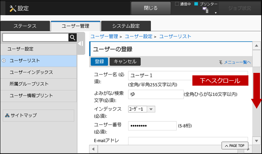Open 所属グループリスト in the sidebar

38,84
